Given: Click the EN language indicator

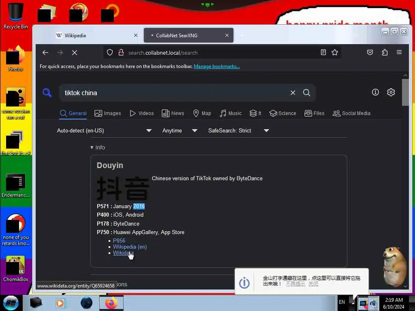Looking at the screenshot, I should click(x=342, y=302).
